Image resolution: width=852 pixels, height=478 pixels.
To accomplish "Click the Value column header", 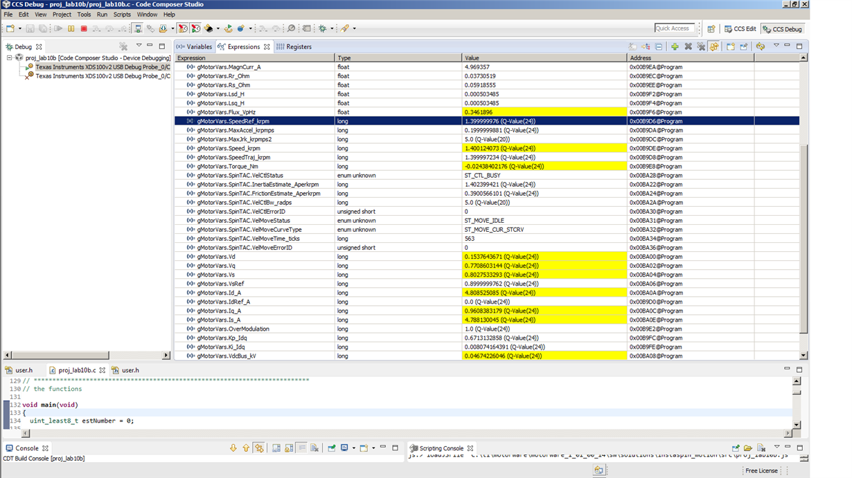I will pyautogui.click(x=544, y=58).
